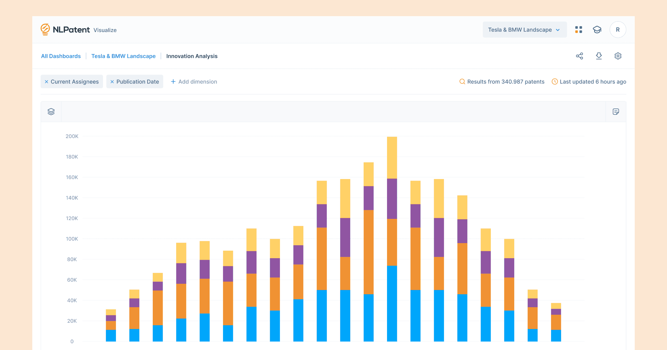Expand Tesla & BMW Landscape dropdown
Screen dimensions: 667x350
(520, 30)
